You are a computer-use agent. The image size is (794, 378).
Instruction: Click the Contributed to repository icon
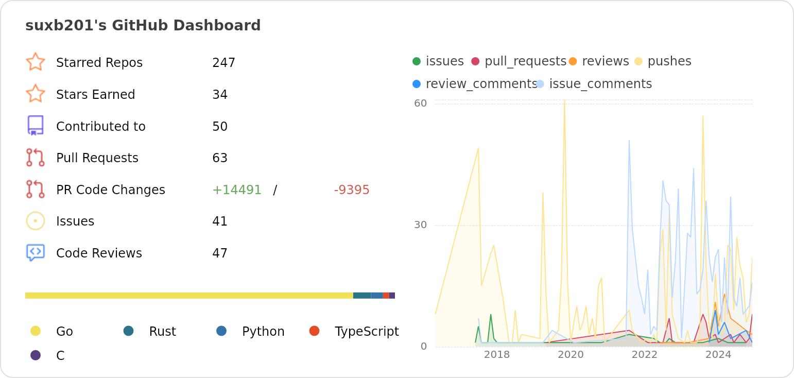click(x=36, y=126)
